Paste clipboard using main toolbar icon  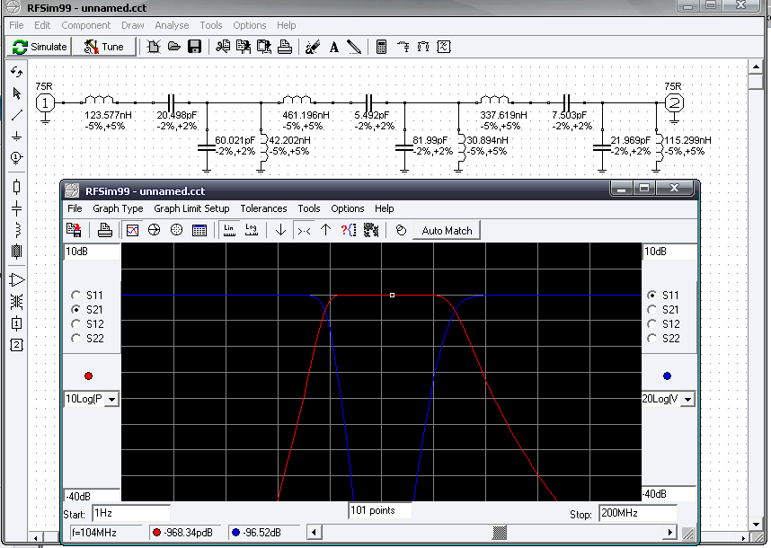[x=264, y=47]
